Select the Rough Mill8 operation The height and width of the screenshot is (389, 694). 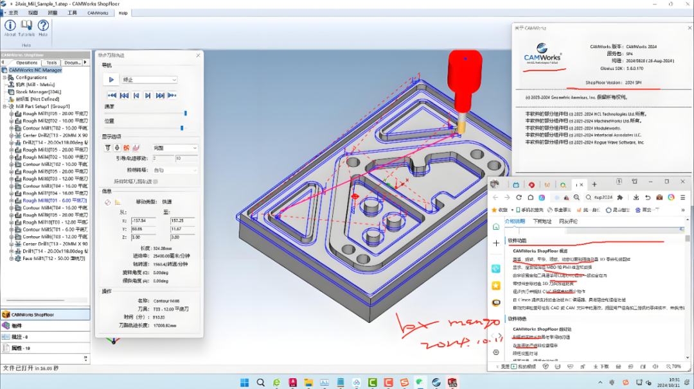point(55,201)
